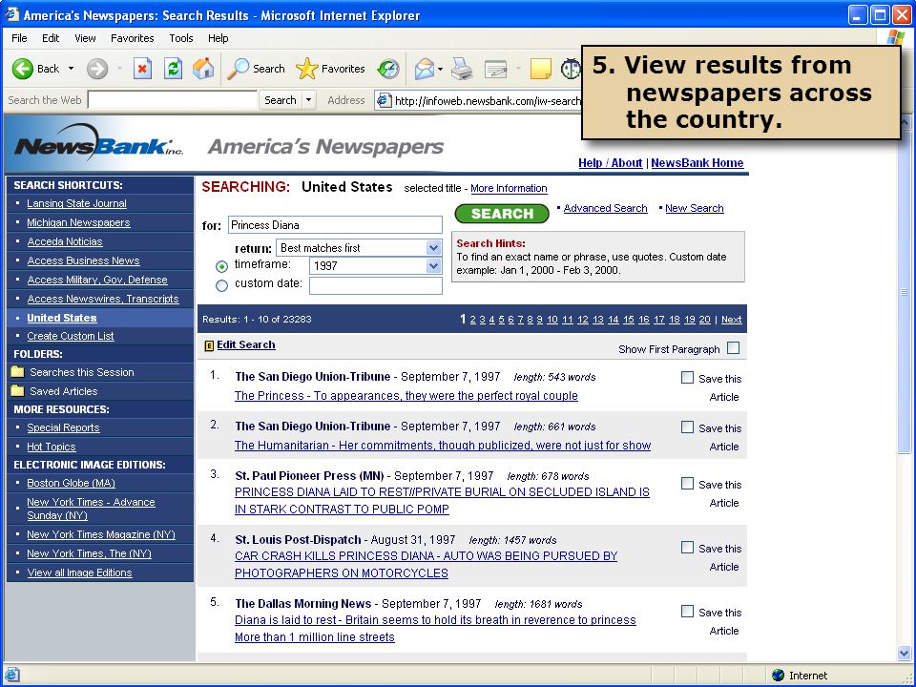Select the custom date radio button
916x687 pixels.
pyautogui.click(x=221, y=285)
